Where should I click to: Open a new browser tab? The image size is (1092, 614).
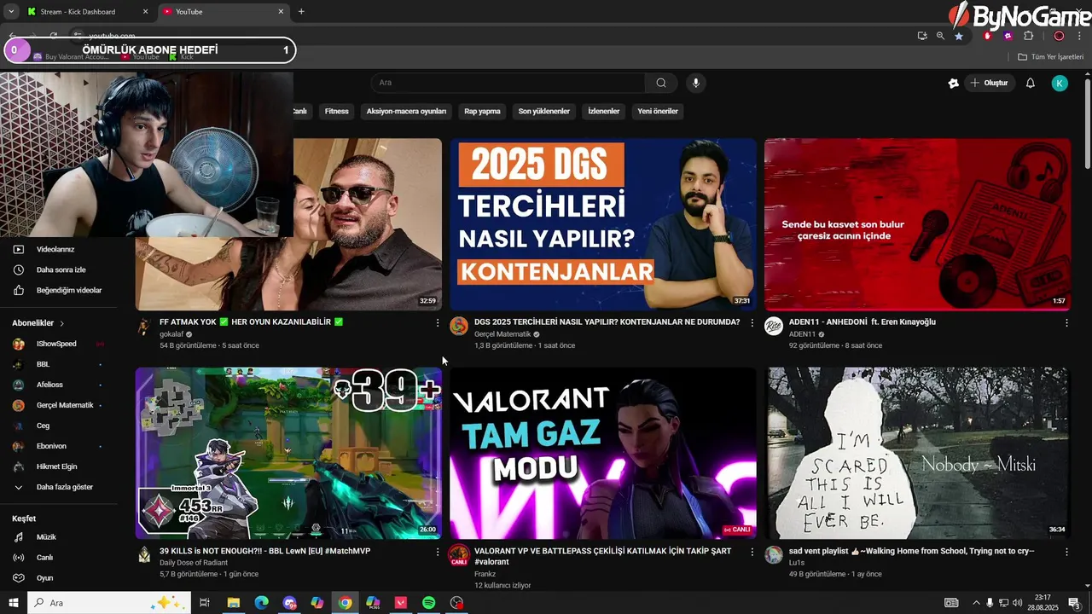(x=301, y=12)
